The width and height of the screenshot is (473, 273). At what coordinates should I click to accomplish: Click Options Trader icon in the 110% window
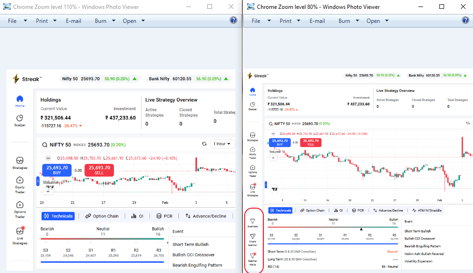point(20,205)
